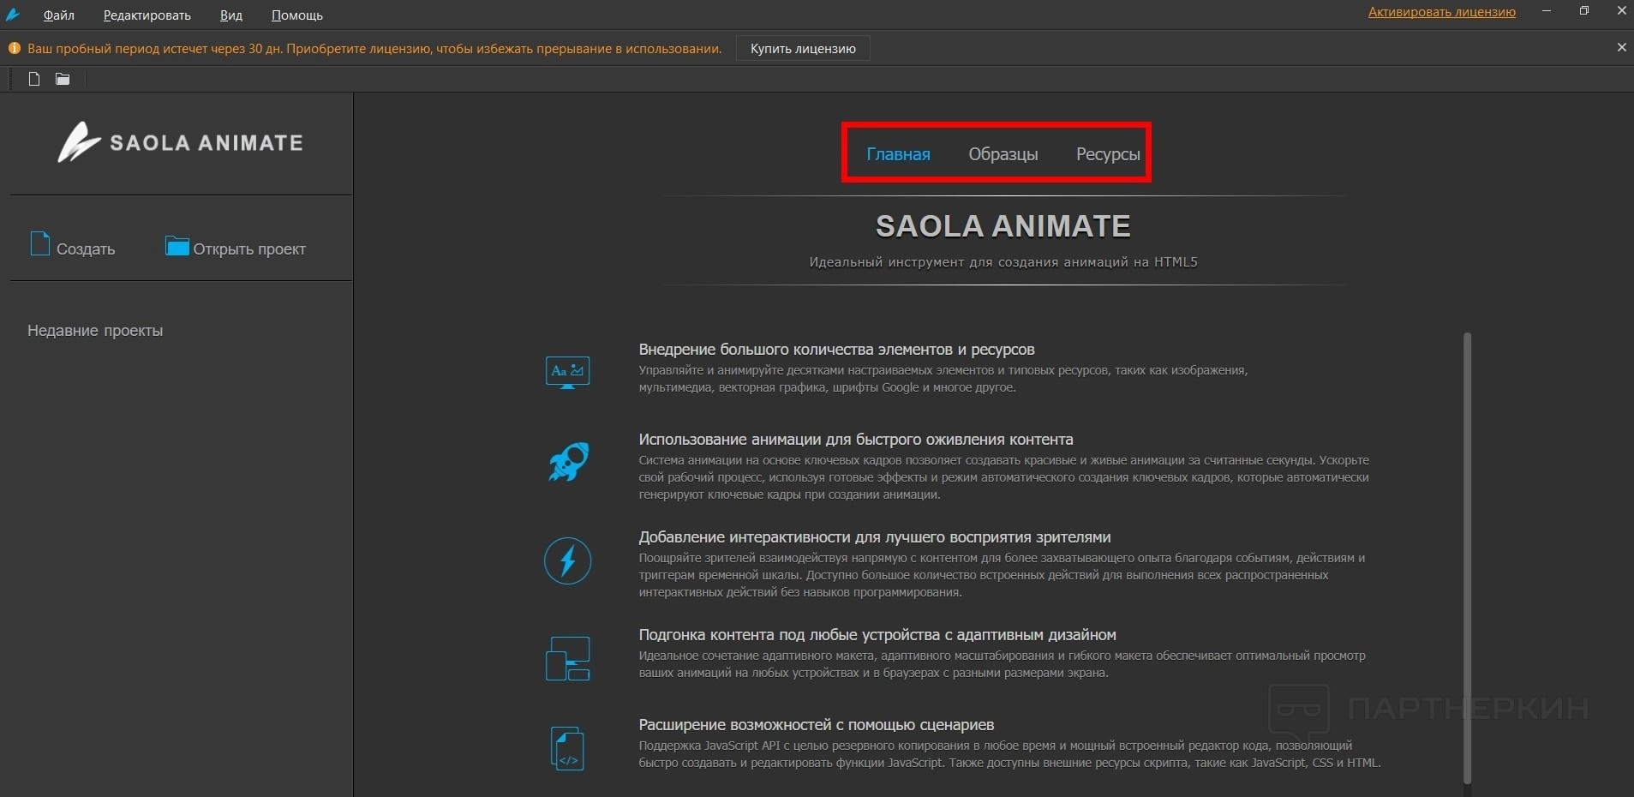The image size is (1634, 797).
Task: Click the Купить лицензию button
Action: point(803,49)
